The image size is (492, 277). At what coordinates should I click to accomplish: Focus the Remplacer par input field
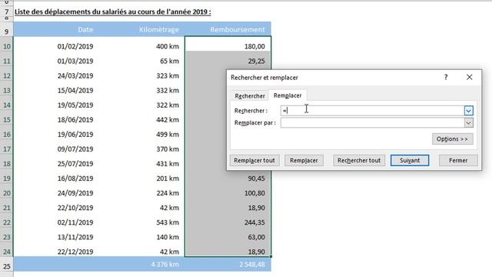372,123
